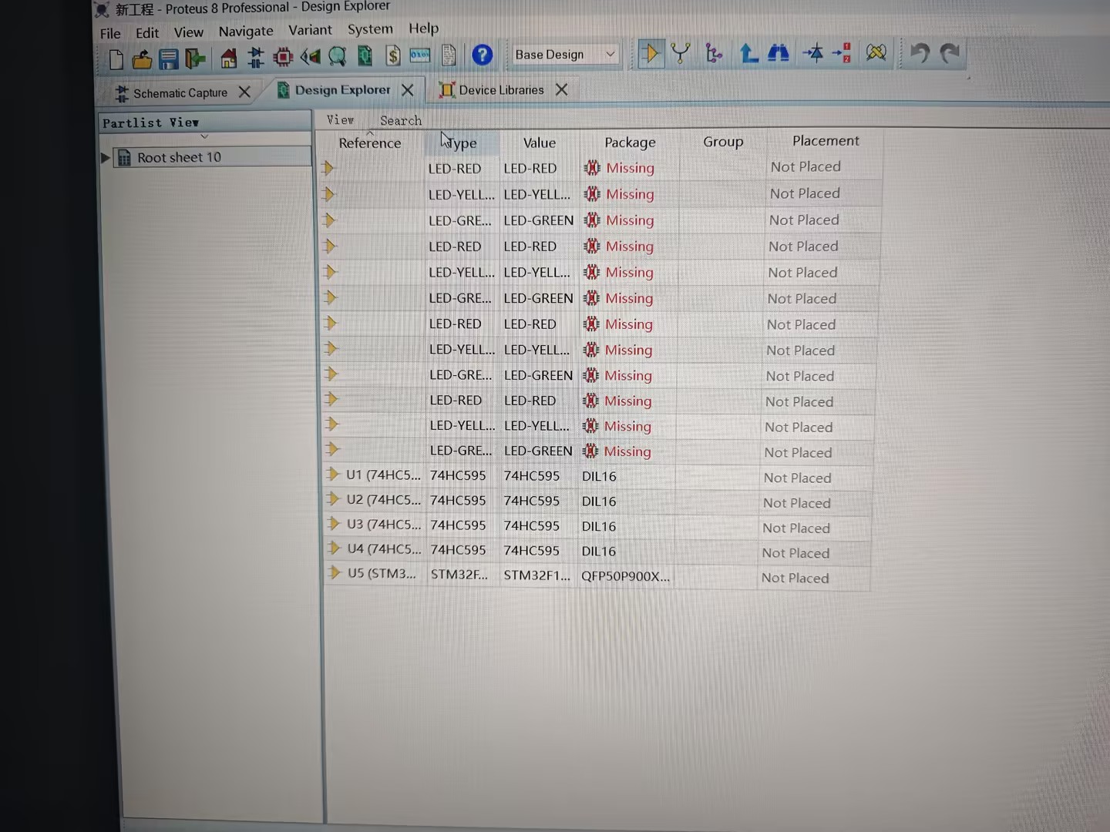Close the Design Explorer tab
The height and width of the screenshot is (832, 1110).
[x=408, y=90]
